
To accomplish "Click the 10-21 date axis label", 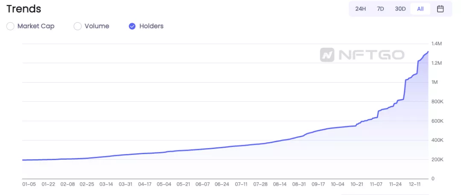I will coord(356,184).
